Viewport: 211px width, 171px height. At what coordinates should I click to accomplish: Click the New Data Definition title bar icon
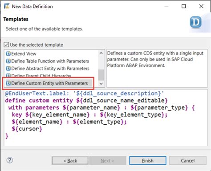click(x=7, y=6)
